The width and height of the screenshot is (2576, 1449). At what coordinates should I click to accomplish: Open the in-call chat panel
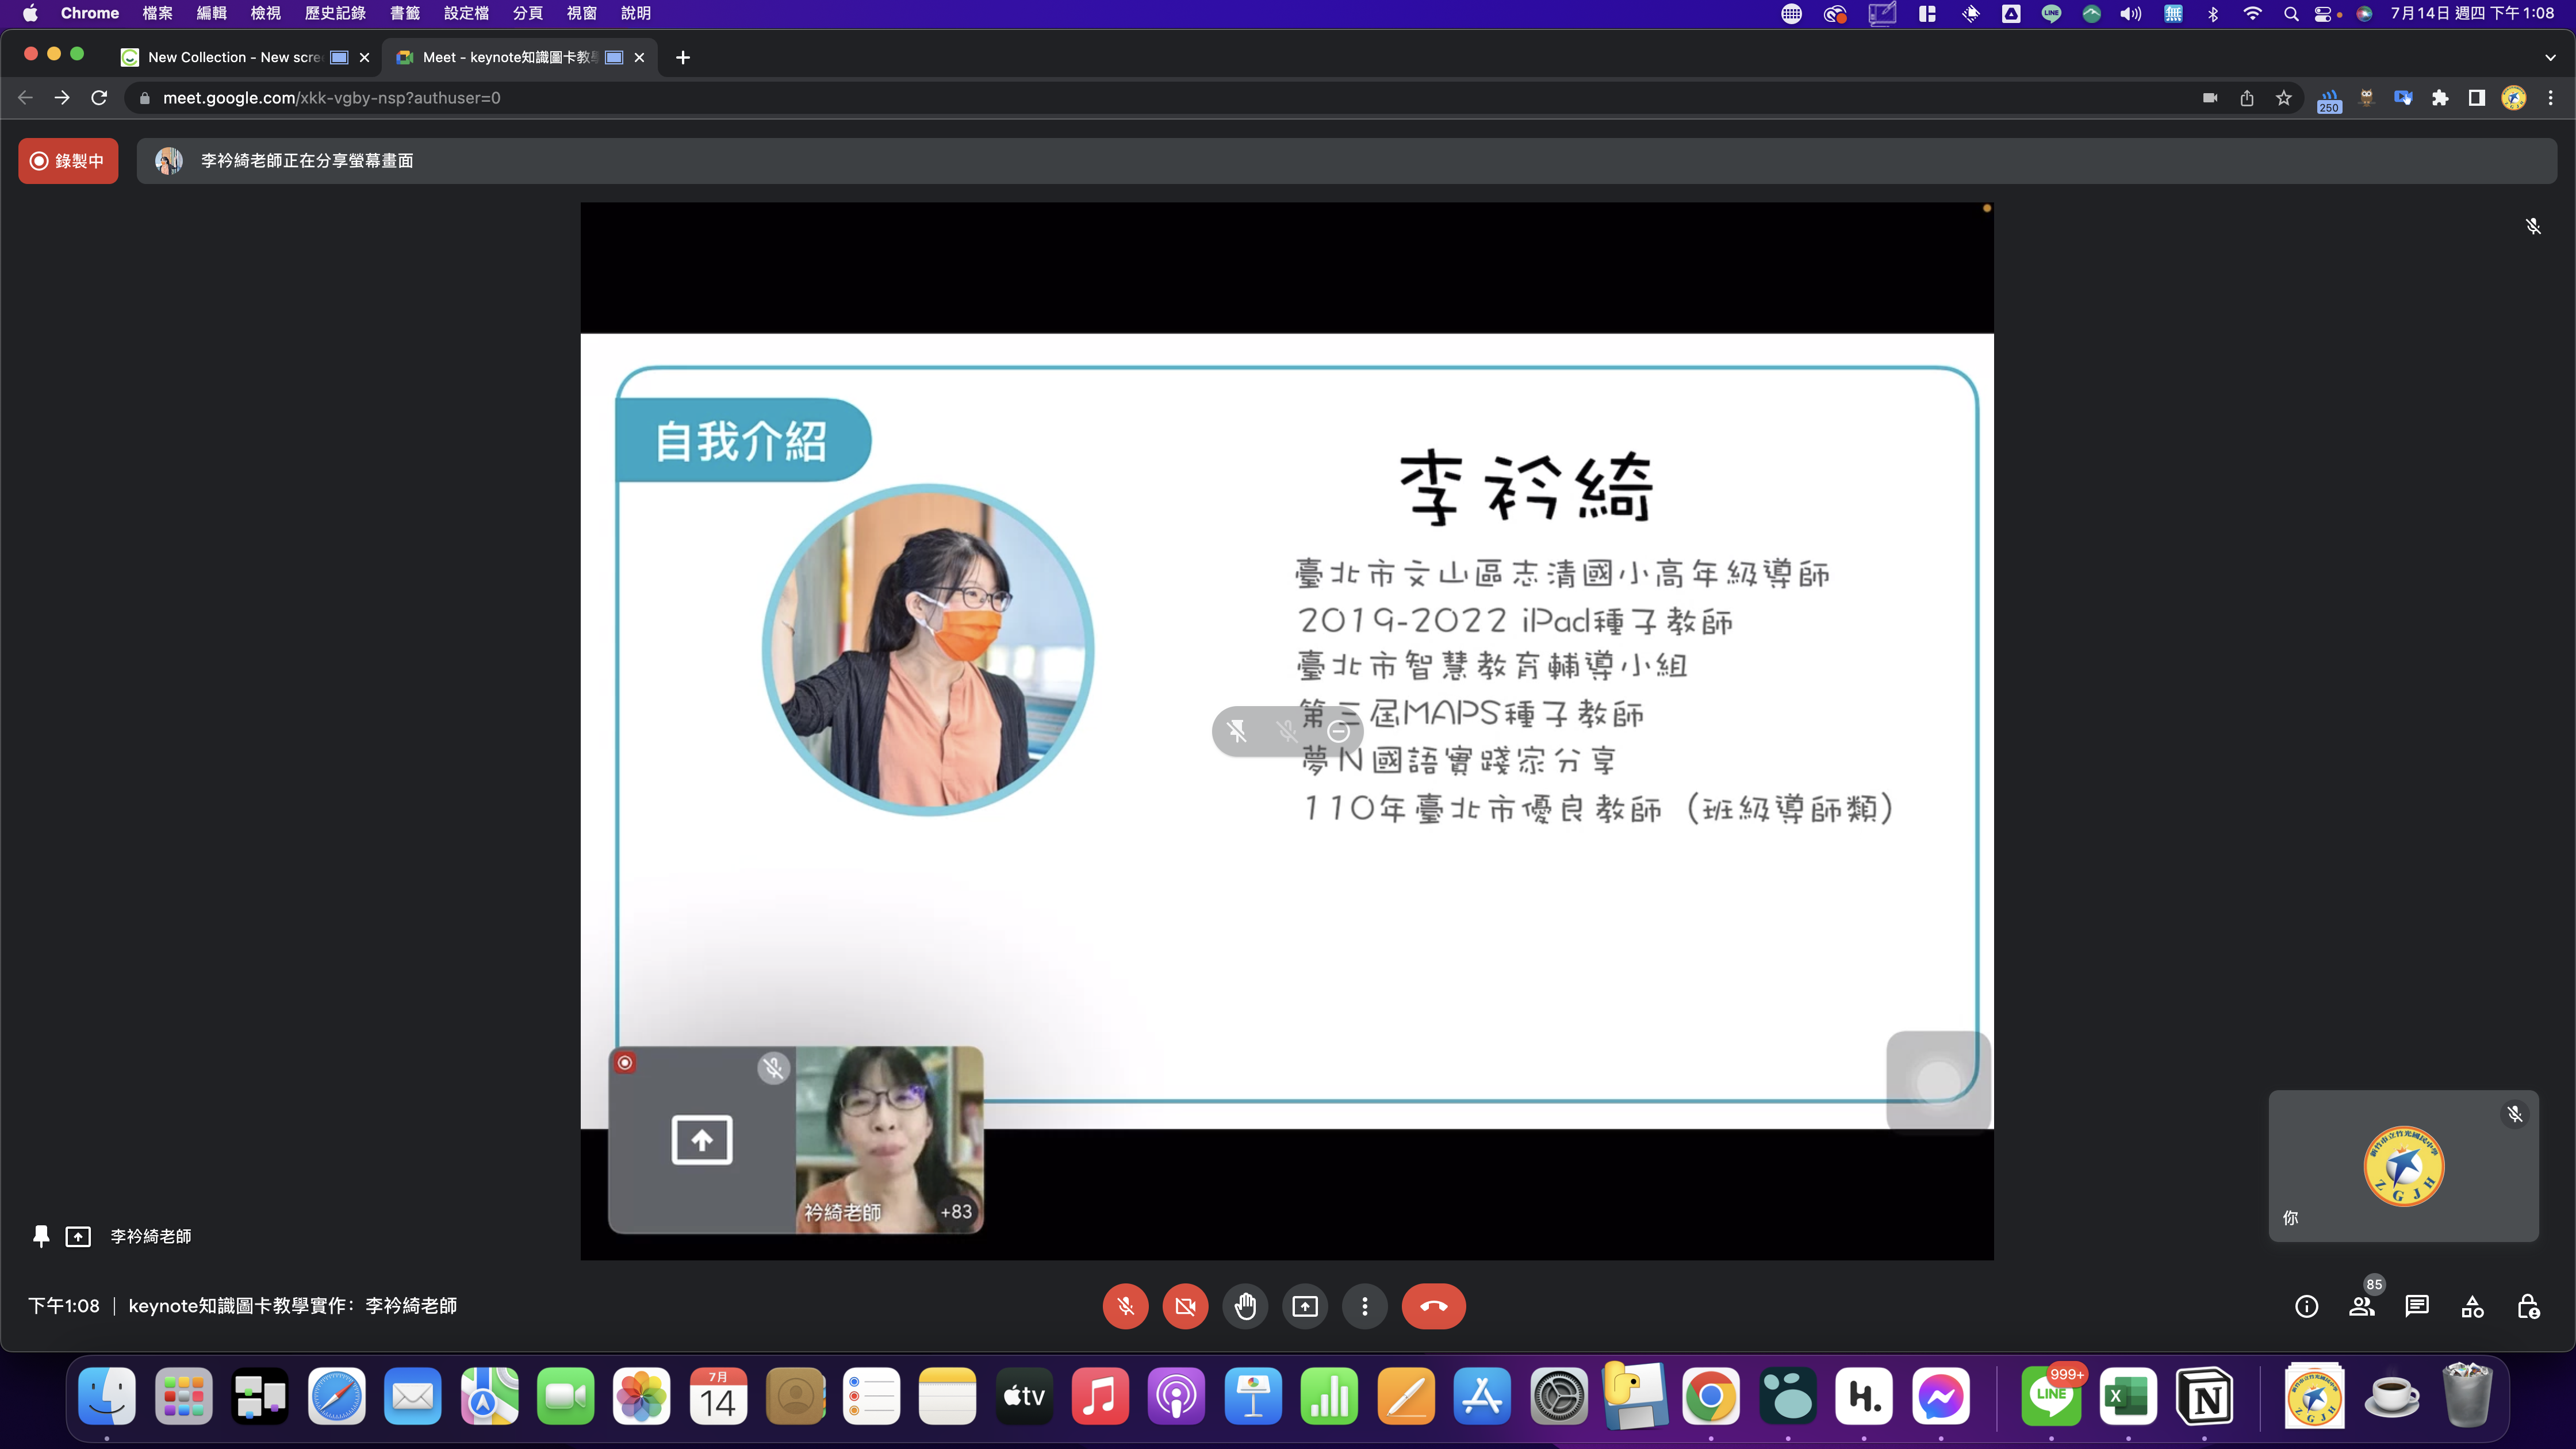[x=2417, y=1306]
